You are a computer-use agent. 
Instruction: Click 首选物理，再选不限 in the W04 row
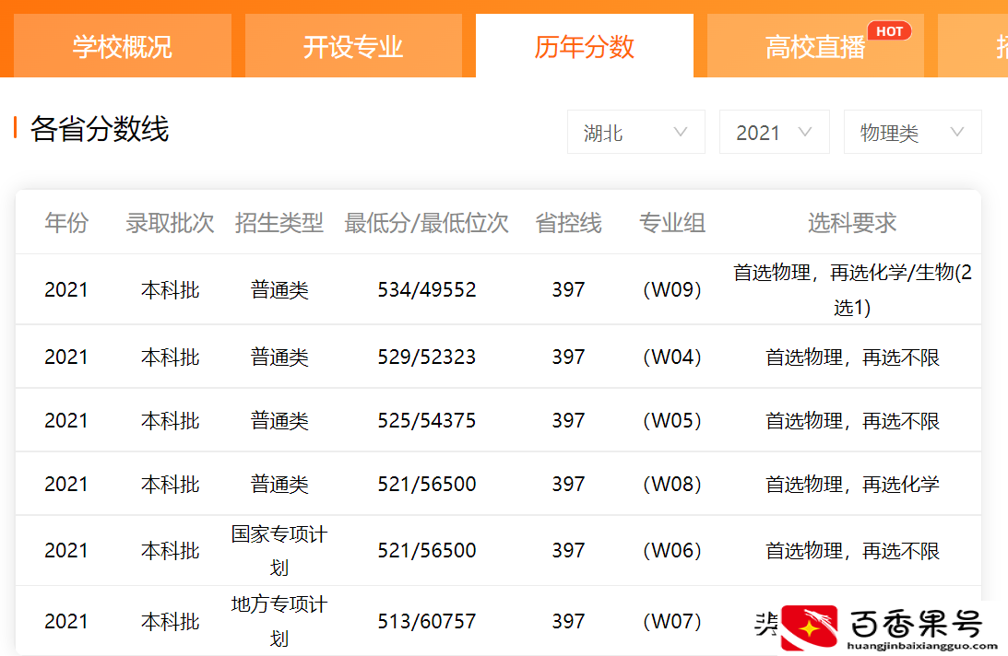(852, 357)
